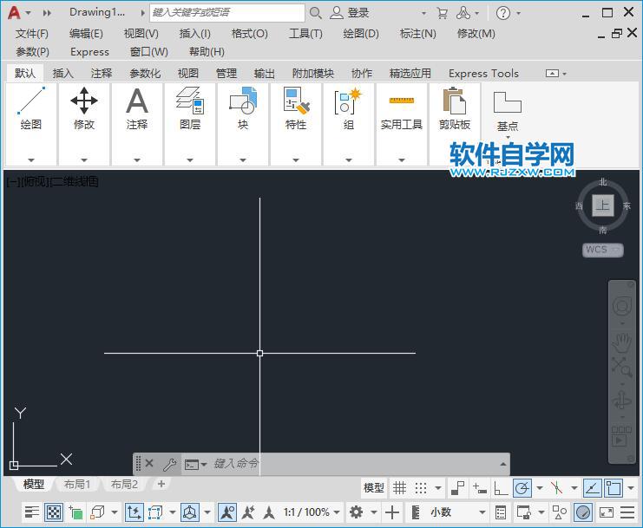Click the command line wrench customize icon
This screenshot has width=643, height=528.
[x=169, y=464]
